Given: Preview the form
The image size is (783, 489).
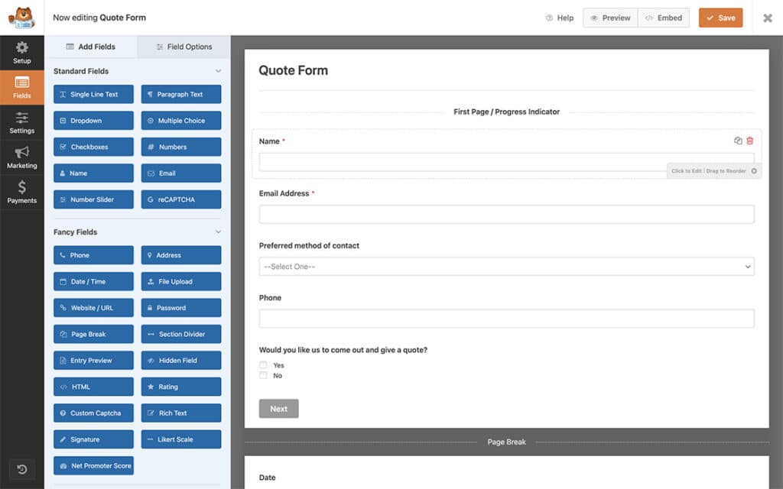Looking at the screenshot, I should click(610, 18).
